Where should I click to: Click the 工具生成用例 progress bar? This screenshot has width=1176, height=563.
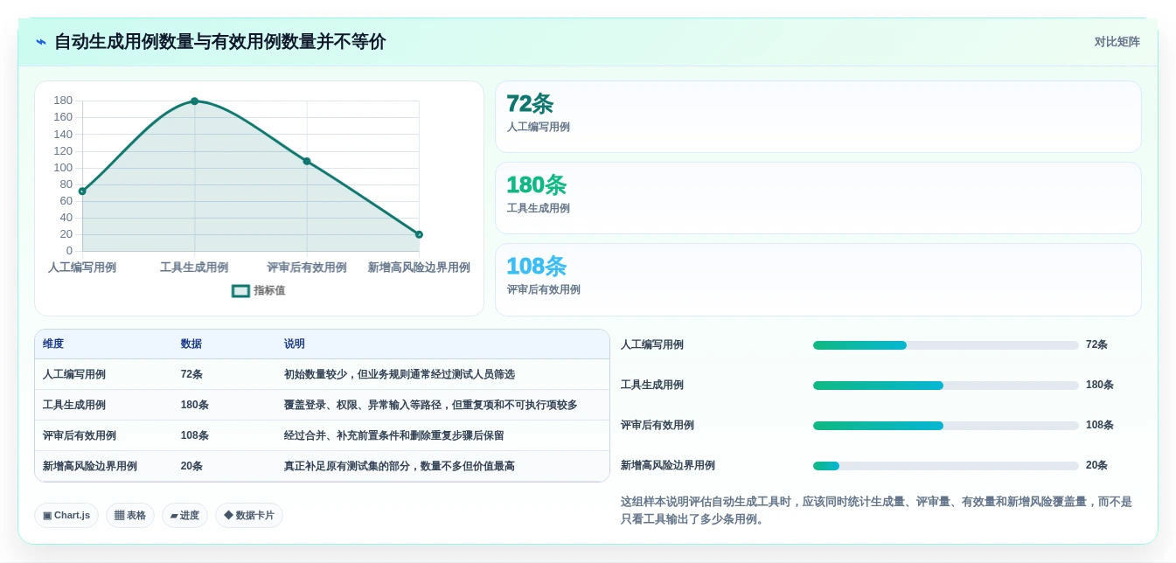point(946,386)
